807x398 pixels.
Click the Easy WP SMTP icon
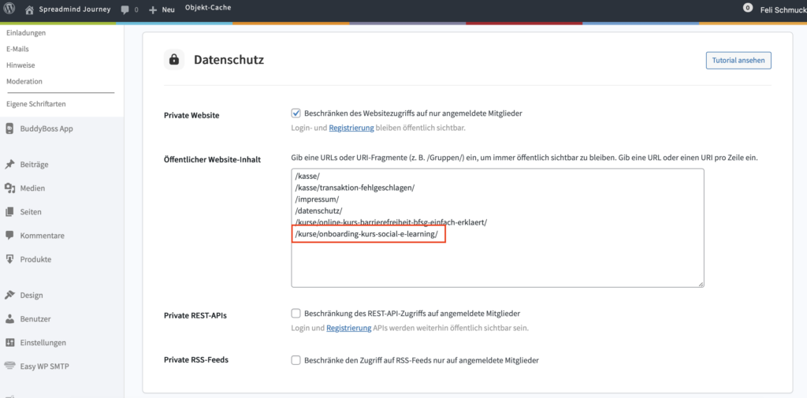(x=10, y=366)
